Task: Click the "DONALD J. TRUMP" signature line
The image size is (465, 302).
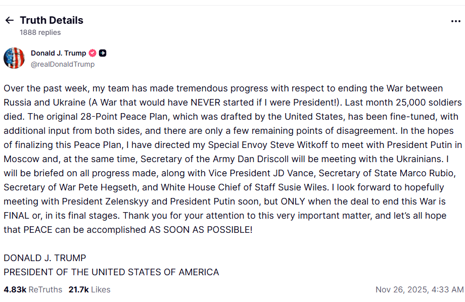Action: (x=45, y=258)
